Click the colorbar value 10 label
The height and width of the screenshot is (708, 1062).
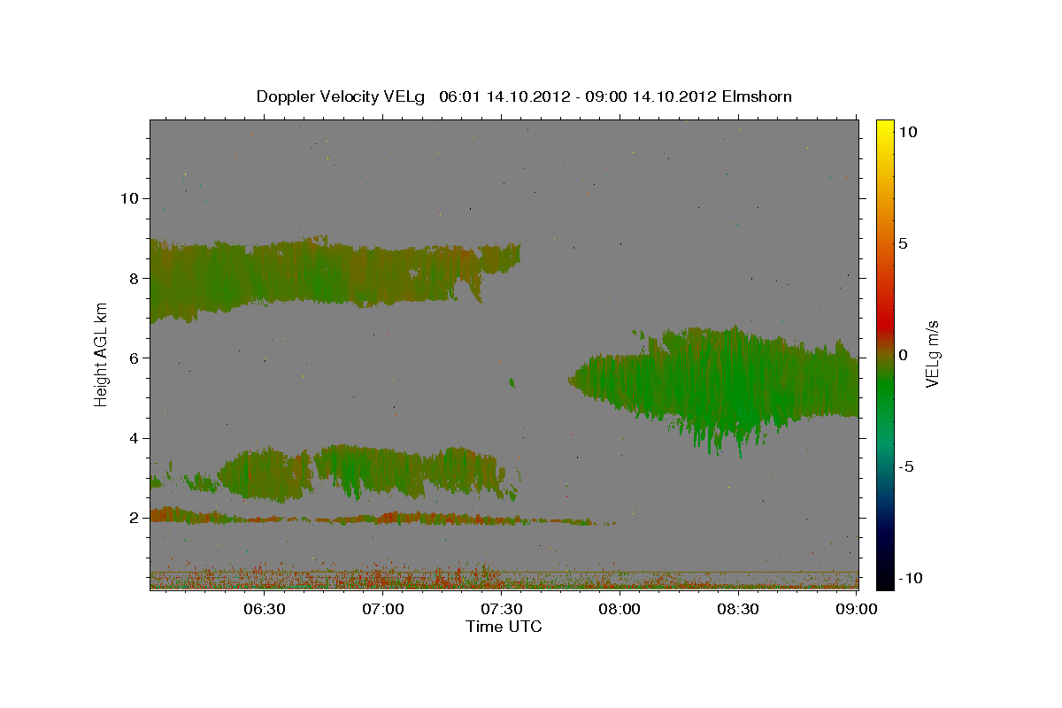pos(908,131)
